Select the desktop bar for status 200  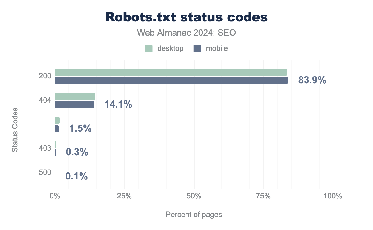tap(171, 72)
